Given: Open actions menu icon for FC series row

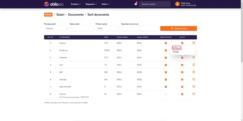Looking at the screenshot, I should pyautogui.click(x=194, y=94).
